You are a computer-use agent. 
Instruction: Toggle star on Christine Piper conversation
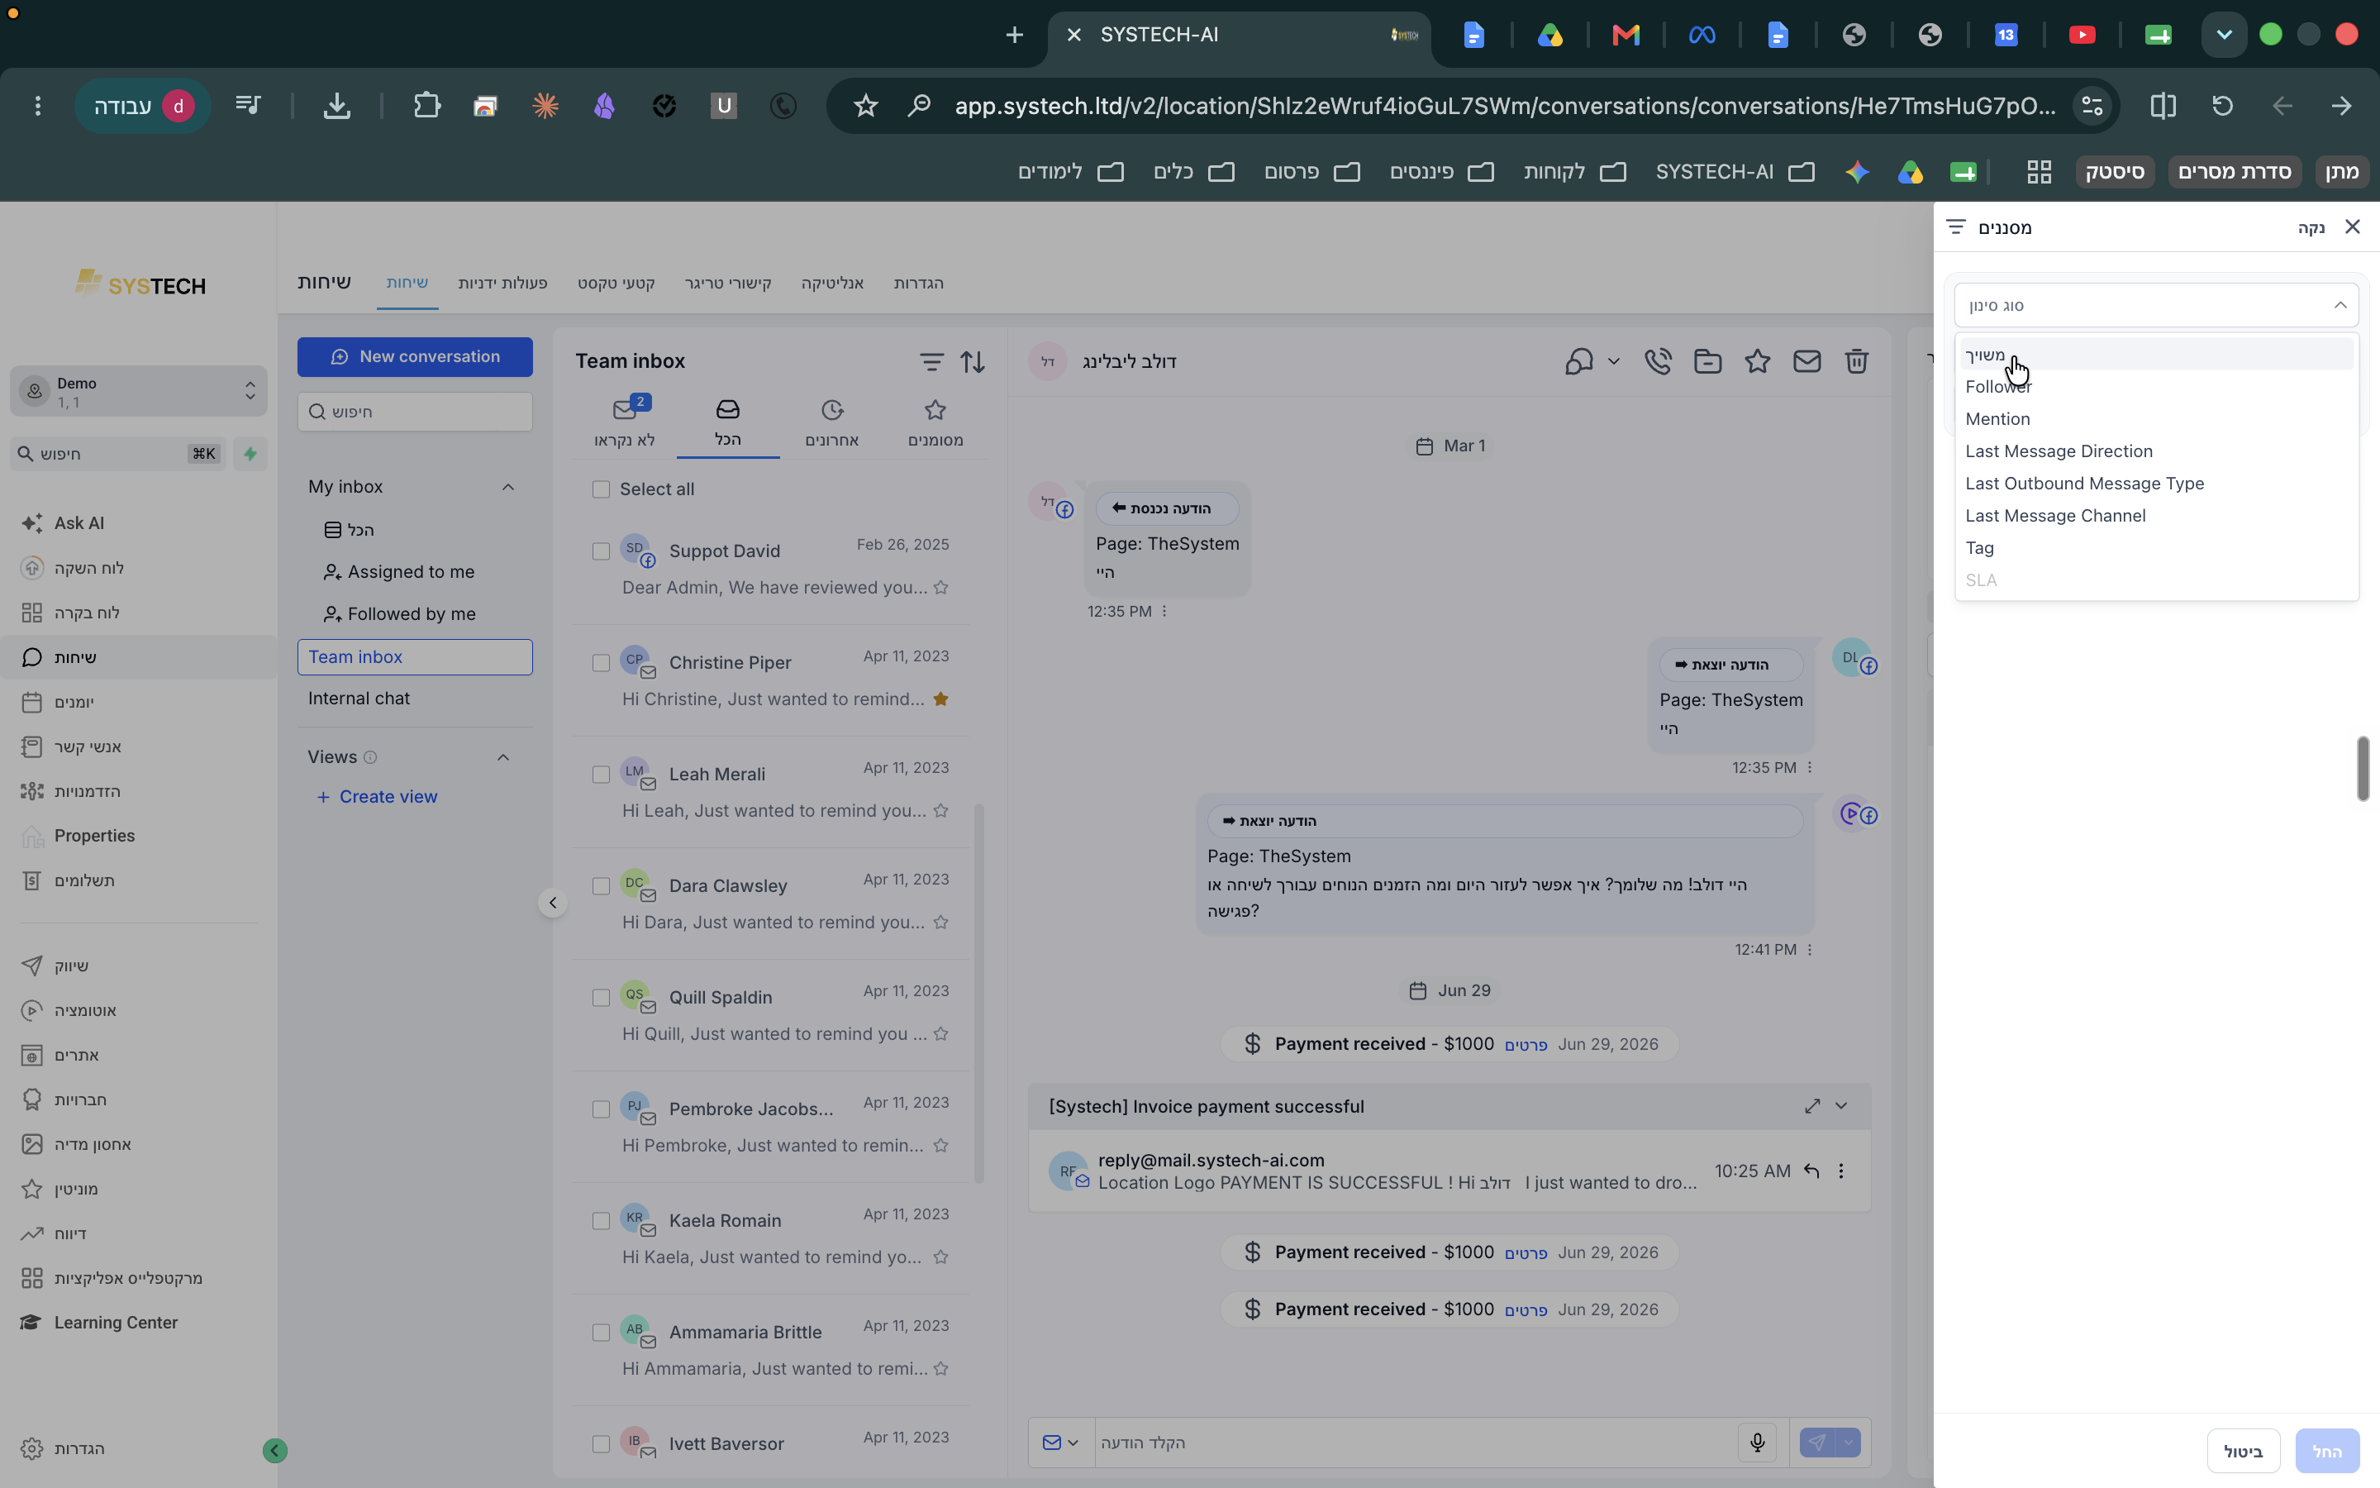[941, 699]
